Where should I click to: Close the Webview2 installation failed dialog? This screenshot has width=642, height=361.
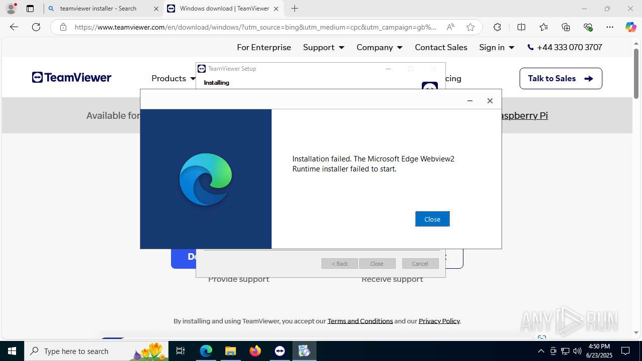432,219
